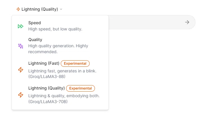Click the Lightning (Quality) bolt icon in list
Screen dimensions: 204x117
[x=21, y=95]
